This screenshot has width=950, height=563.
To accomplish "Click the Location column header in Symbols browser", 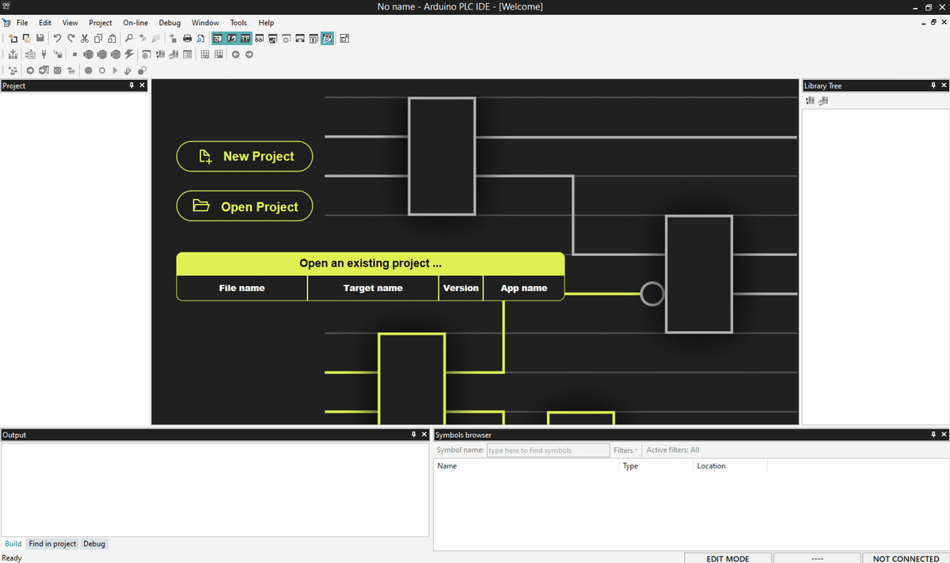I will pos(730,466).
